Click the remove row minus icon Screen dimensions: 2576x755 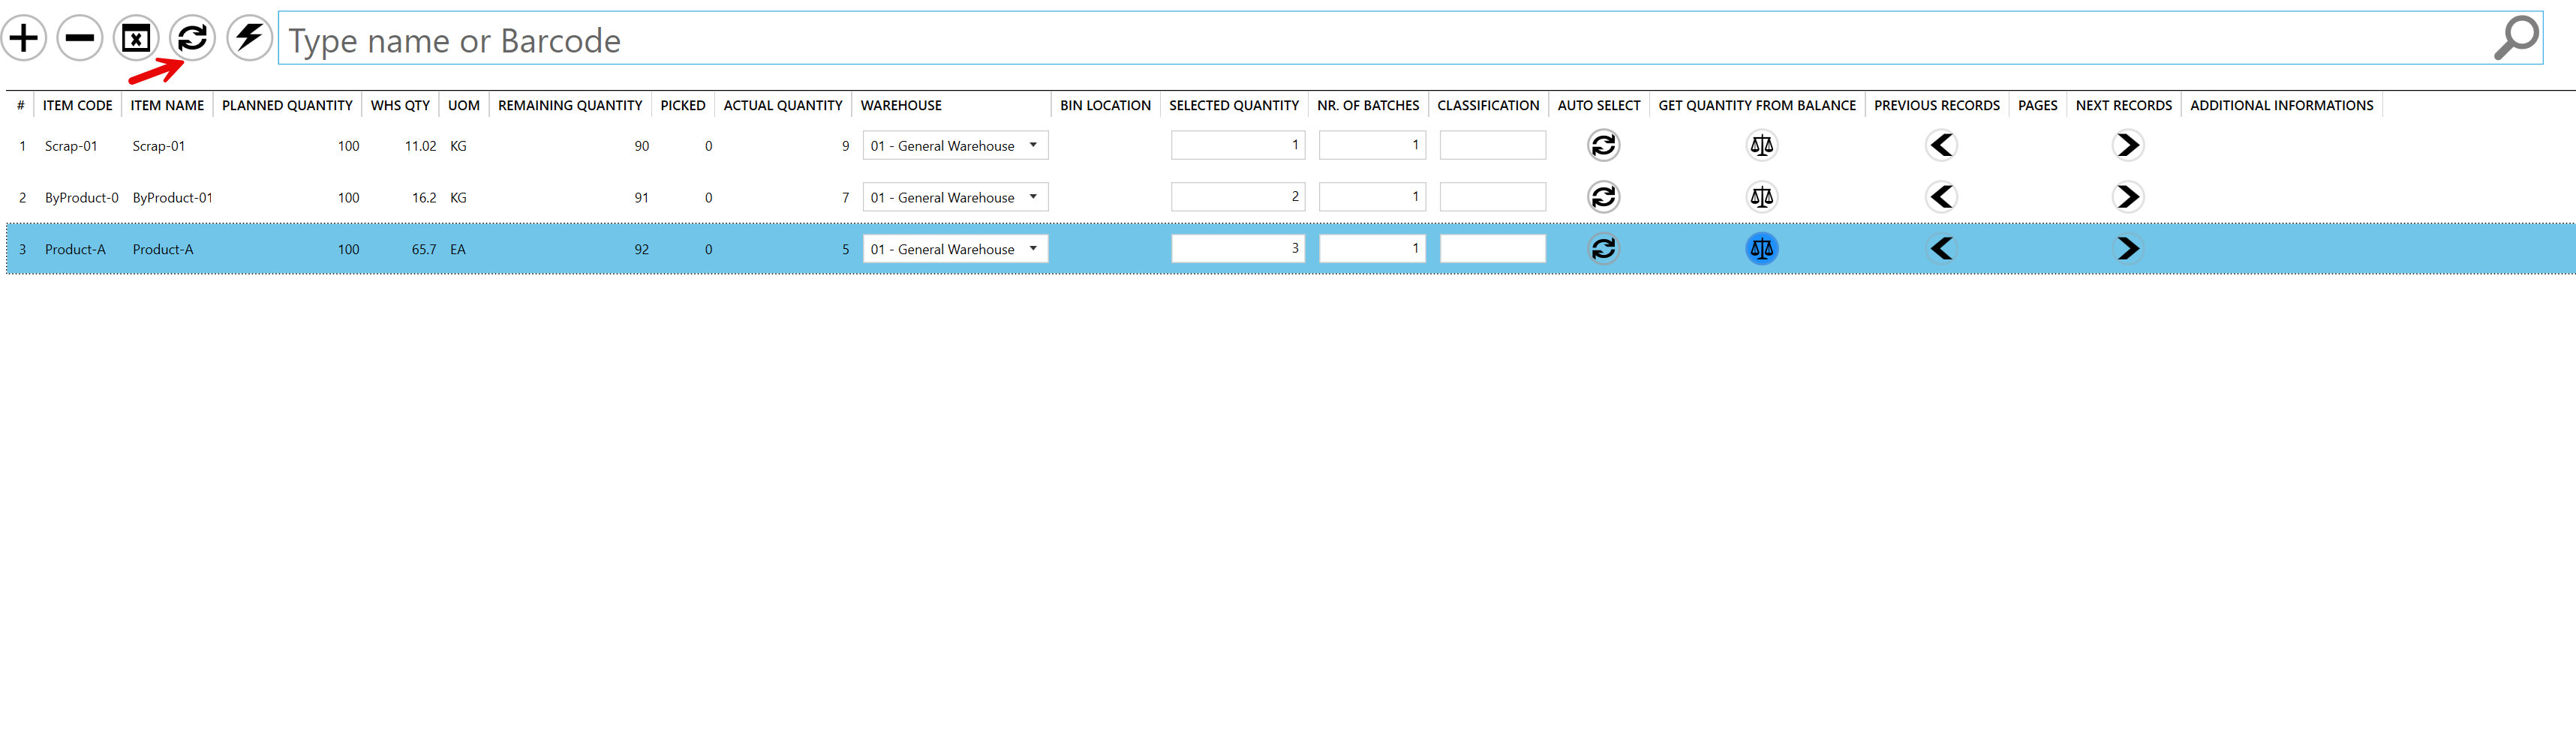click(79, 38)
